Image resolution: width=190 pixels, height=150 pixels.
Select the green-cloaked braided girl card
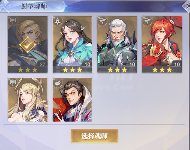[72, 44]
